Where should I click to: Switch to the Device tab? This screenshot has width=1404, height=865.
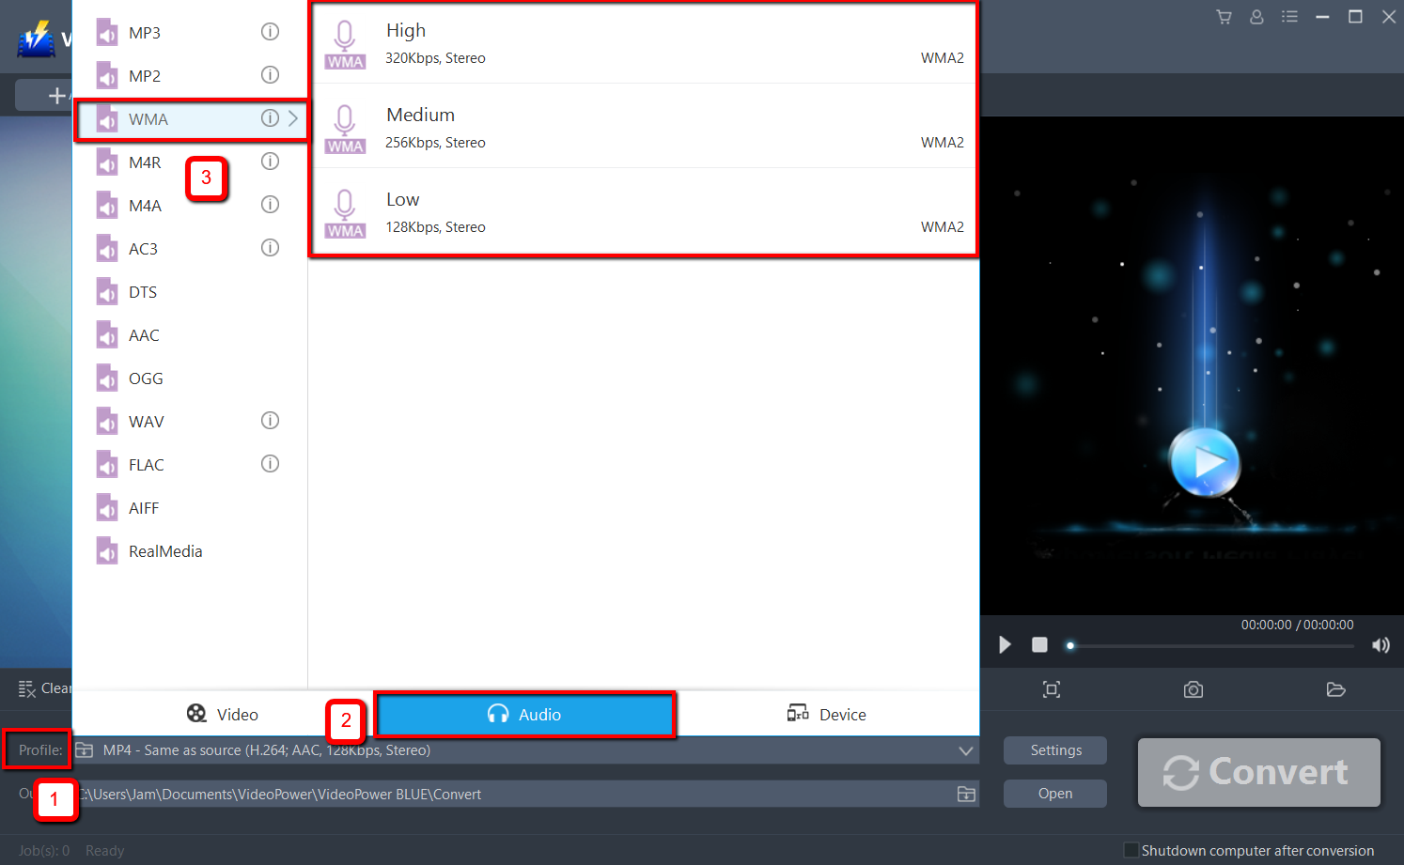(827, 714)
